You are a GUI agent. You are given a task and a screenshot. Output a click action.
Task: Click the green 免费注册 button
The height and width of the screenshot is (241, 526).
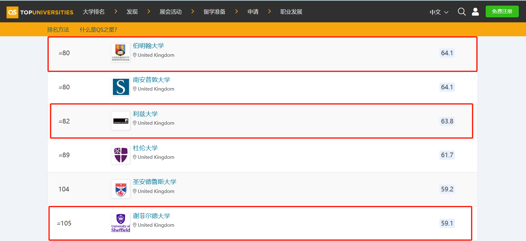pos(502,11)
